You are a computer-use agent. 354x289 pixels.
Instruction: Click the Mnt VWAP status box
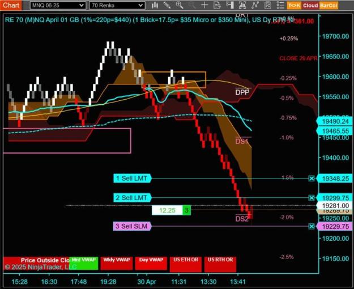84,263
